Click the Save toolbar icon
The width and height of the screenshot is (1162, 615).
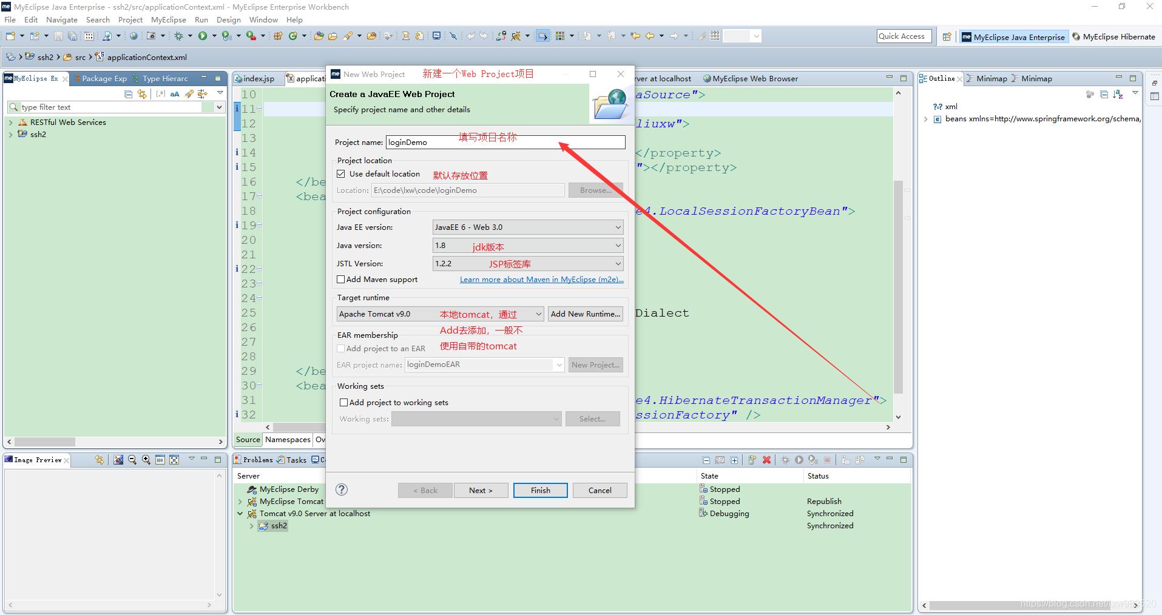tap(58, 36)
